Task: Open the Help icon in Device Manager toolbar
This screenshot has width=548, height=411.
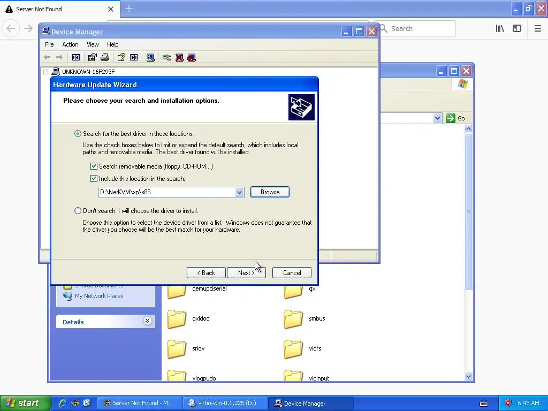Action: coord(121,57)
